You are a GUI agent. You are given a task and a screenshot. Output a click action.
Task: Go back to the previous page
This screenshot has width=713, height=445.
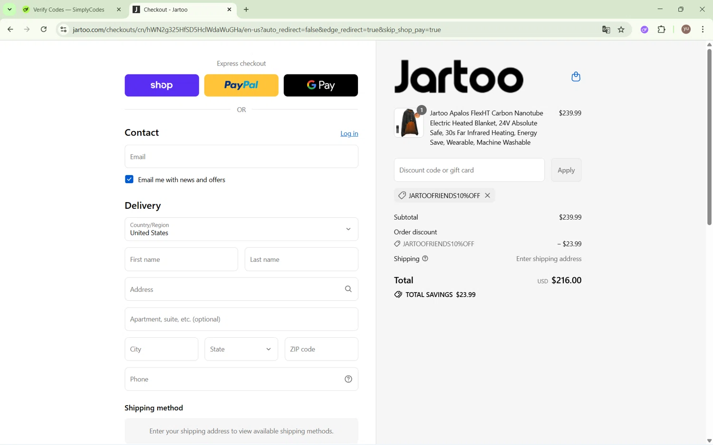[10, 29]
